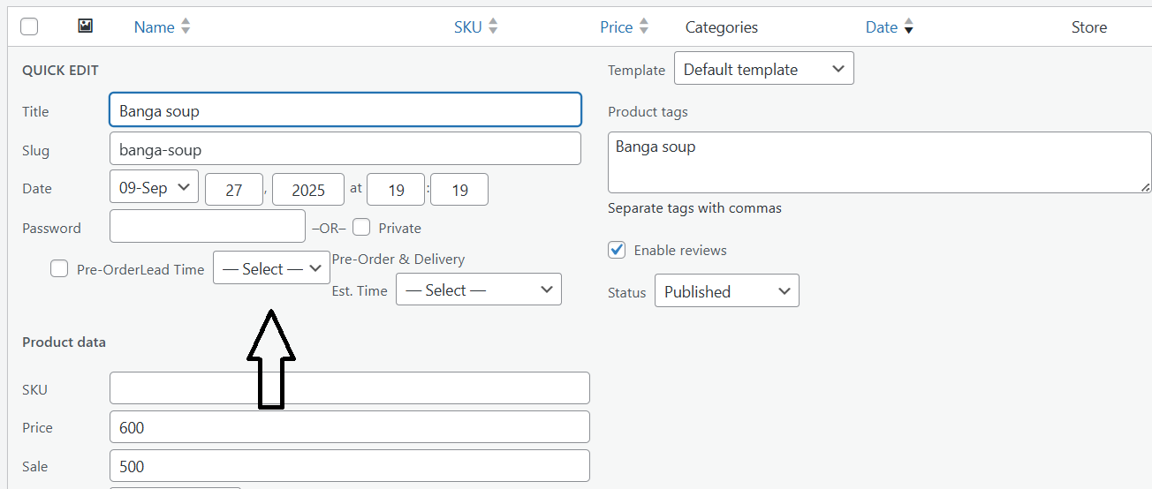Sort products by Date column
The height and width of the screenshot is (489, 1152).
pos(881,27)
